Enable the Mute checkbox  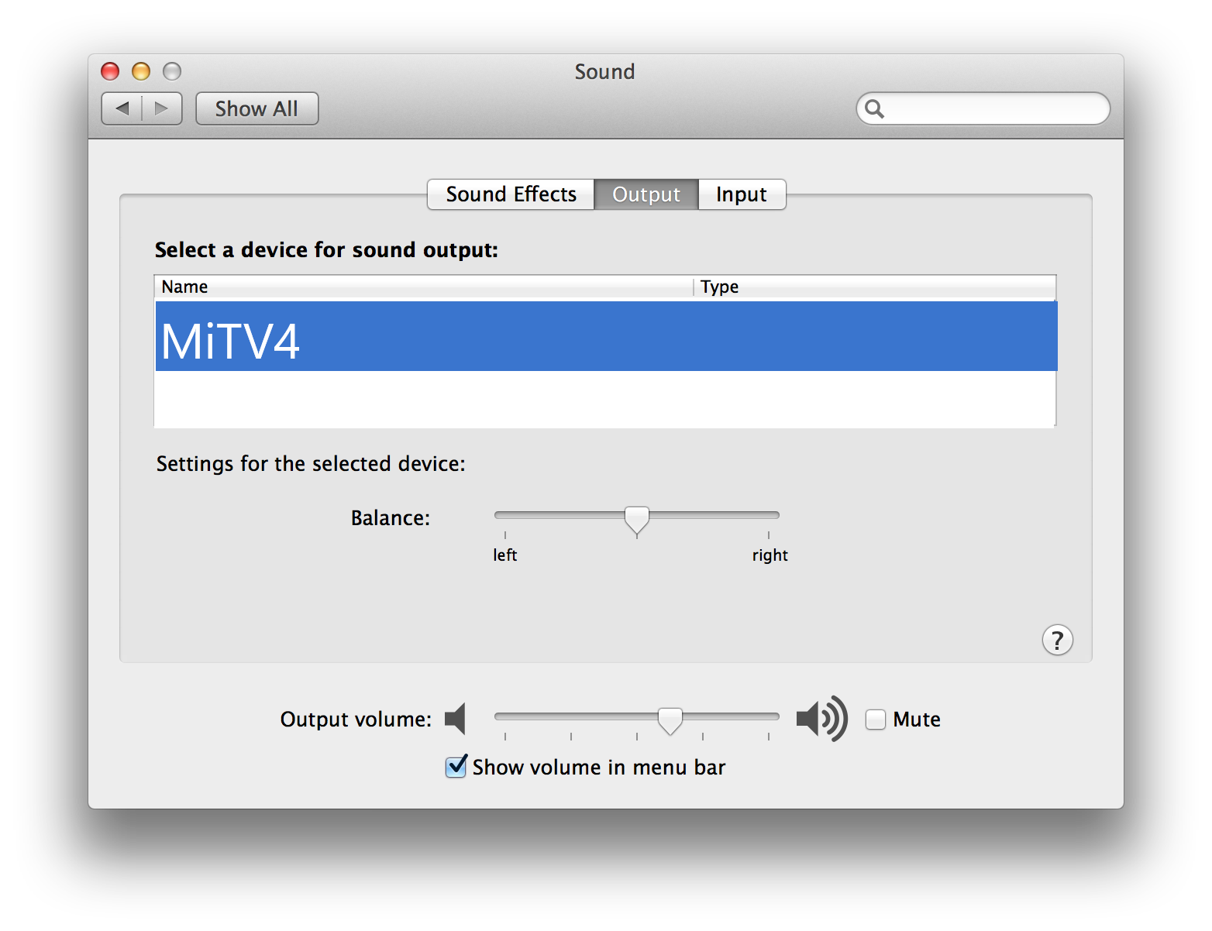click(876, 720)
